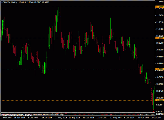Click the 10 Sep 2006 date label
This screenshot has height=120, width=164.
pos(75,118)
